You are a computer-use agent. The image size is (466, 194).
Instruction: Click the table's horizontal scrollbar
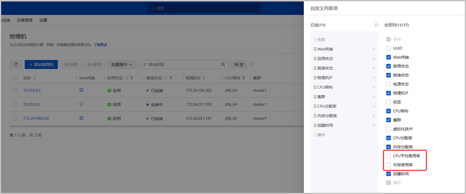pyautogui.click(x=155, y=126)
